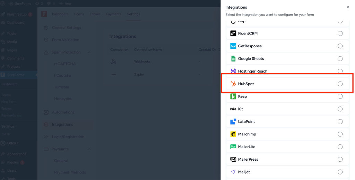Click the Mailchimp logo icon

click(x=233, y=134)
